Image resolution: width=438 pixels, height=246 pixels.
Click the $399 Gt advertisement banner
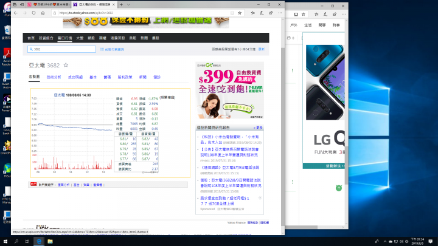pyautogui.click(x=229, y=91)
